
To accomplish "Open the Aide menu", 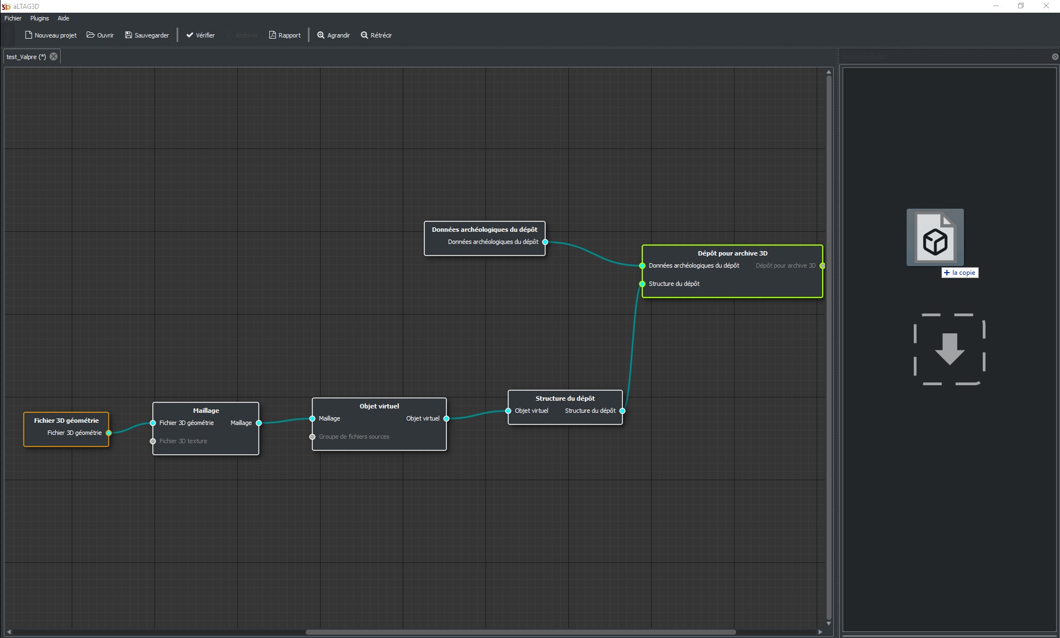I will tap(63, 18).
